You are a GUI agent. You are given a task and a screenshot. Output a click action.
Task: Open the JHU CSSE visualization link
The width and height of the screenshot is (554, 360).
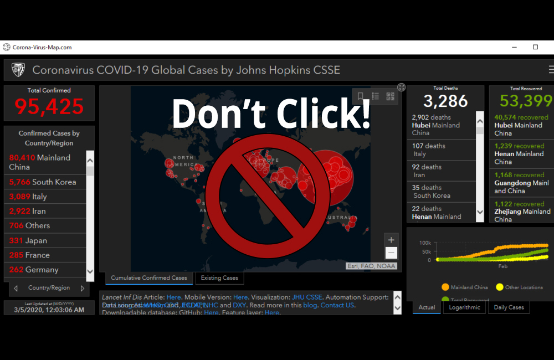point(307,297)
